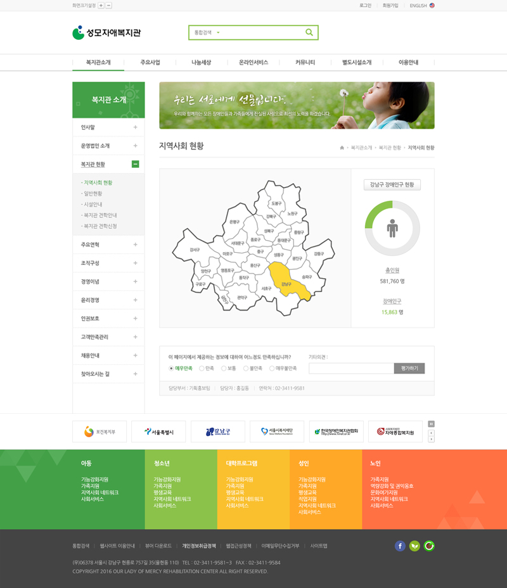Open the 통합검색 search category dropdown

coord(207,32)
